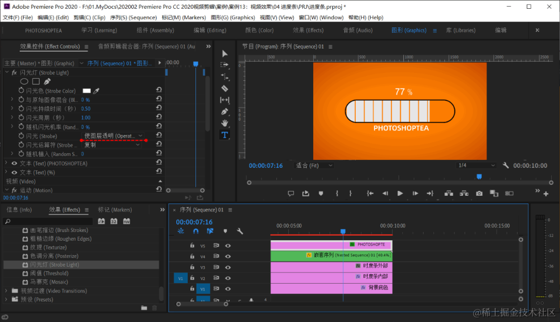Add marker in the timeline header
Viewport: 560px width, 322px height.
point(226,231)
